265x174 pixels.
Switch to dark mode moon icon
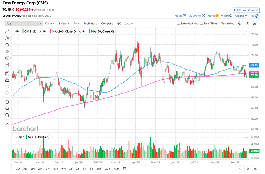click(x=254, y=23)
